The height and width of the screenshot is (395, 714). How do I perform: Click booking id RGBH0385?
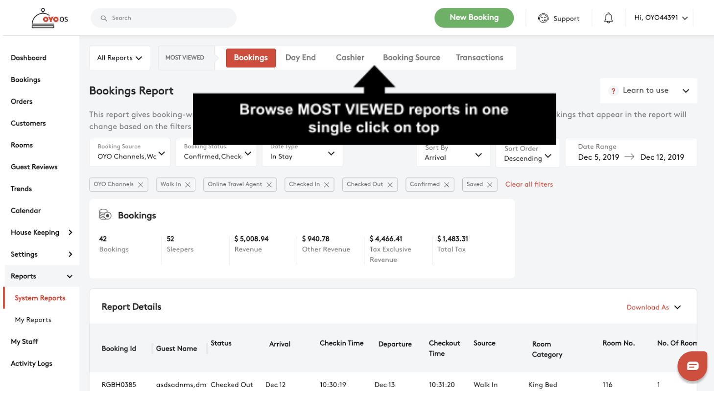point(119,385)
